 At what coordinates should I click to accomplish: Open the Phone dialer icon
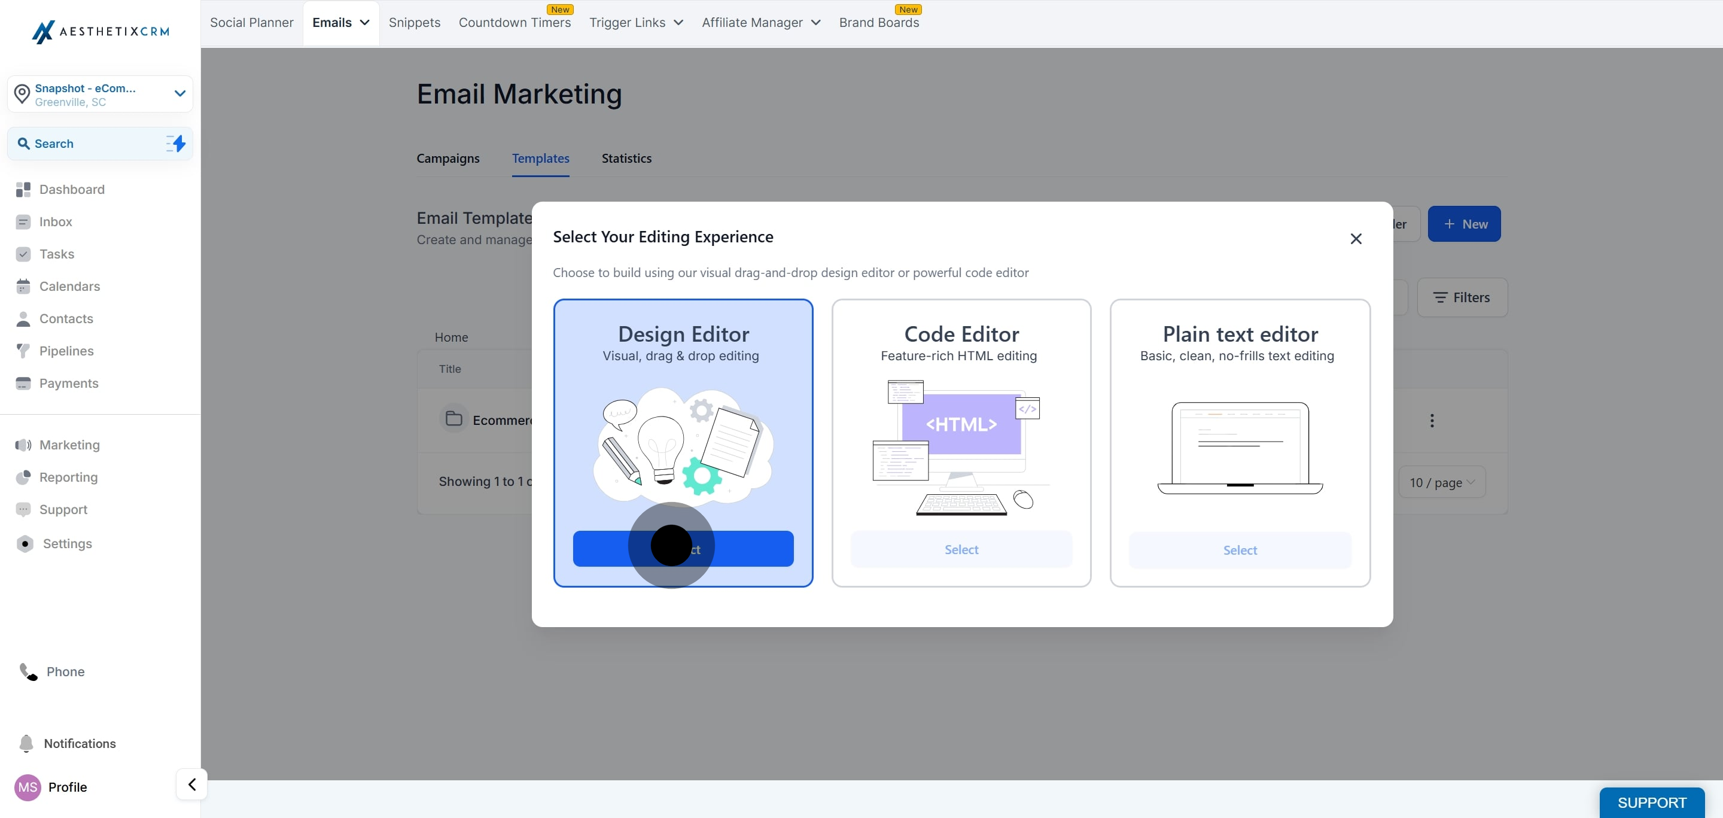click(28, 671)
